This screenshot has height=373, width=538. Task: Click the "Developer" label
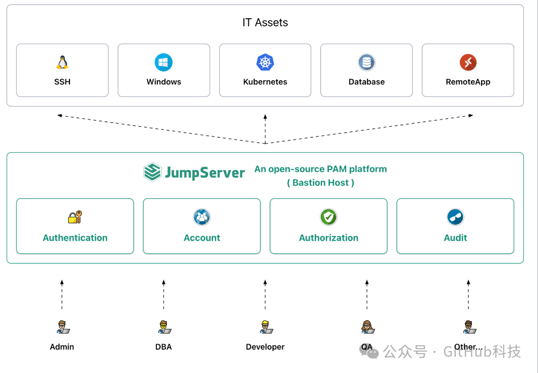265,347
